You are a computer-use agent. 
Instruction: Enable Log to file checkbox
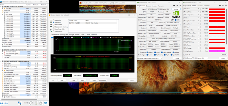(x=184, y=55)
